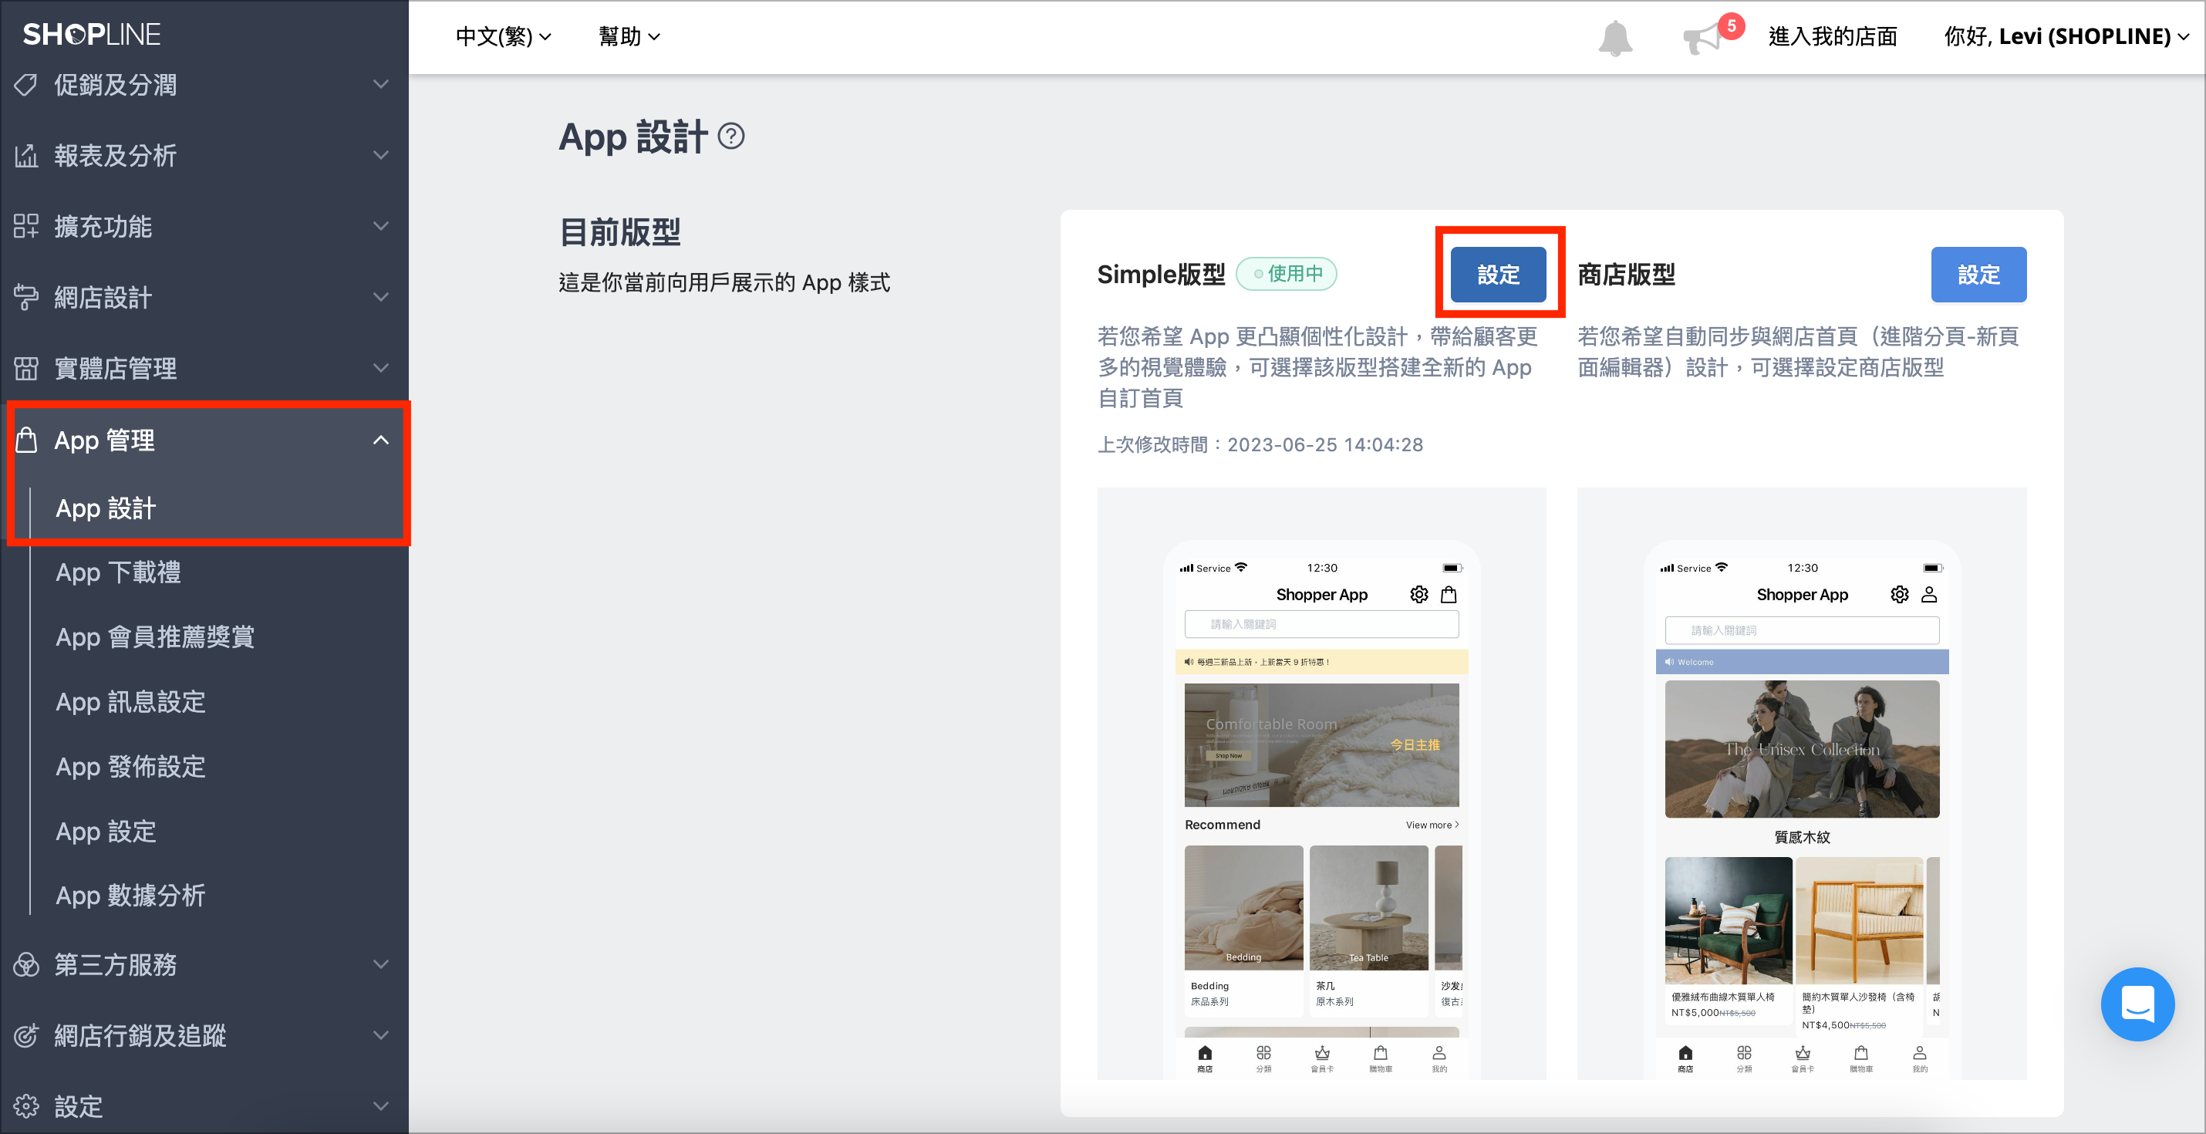Screen dimensions: 2206x1134
Task: Click the SHOPLINE logo
Action: (92, 34)
